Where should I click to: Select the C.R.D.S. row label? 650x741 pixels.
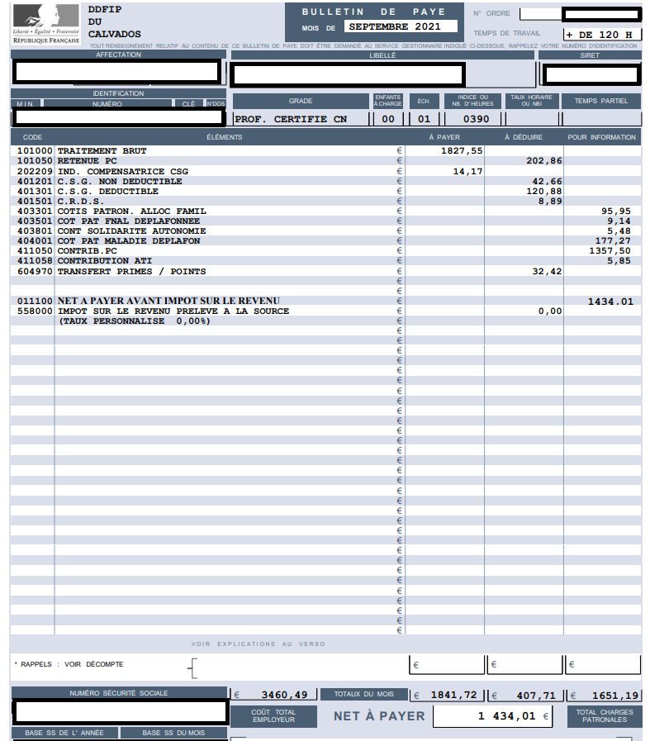[81, 201]
